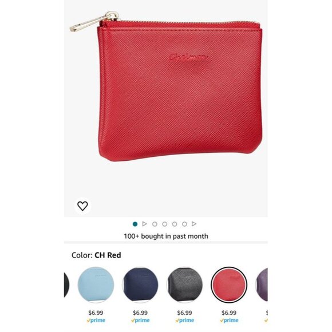
Task: Click the $6.99 price under red swatch
Action: (229, 313)
